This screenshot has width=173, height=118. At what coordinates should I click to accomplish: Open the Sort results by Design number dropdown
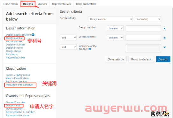coord(110,19)
